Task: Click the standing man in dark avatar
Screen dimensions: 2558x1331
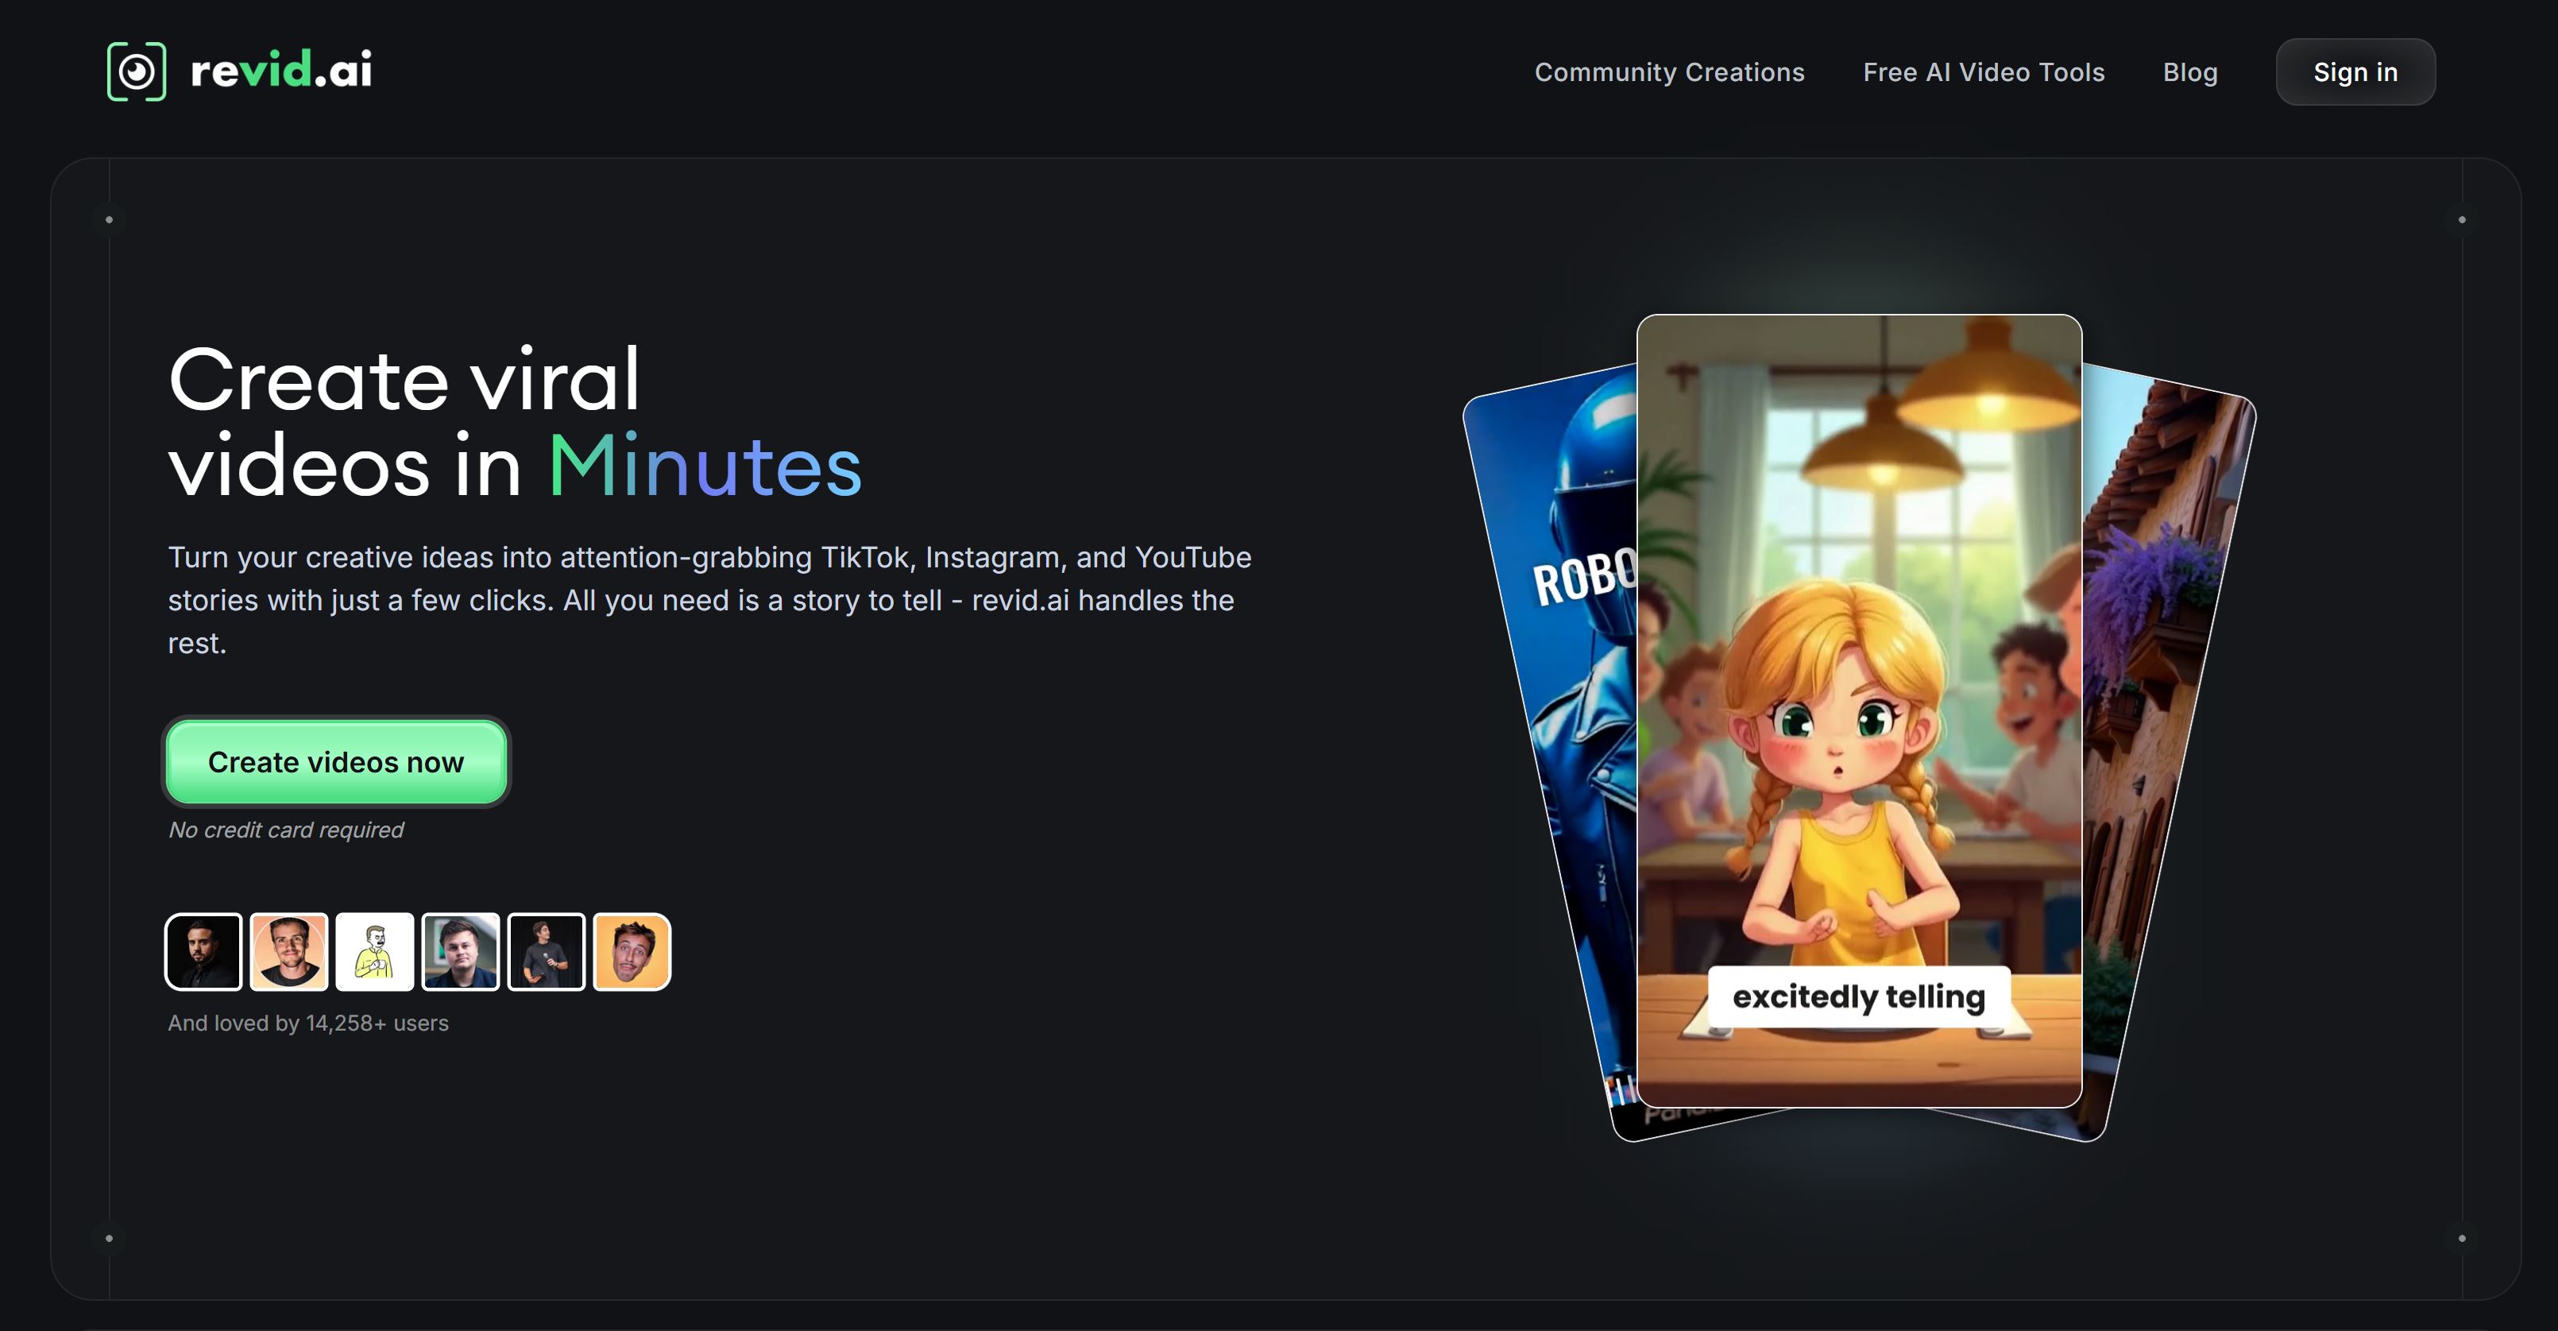Action: click(x=547, y=952)
